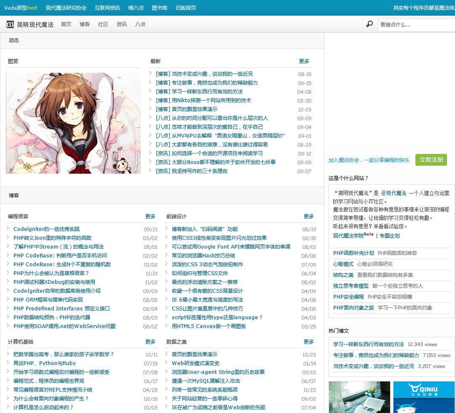Open the @现代魔法 profile link

click(394, 193)
